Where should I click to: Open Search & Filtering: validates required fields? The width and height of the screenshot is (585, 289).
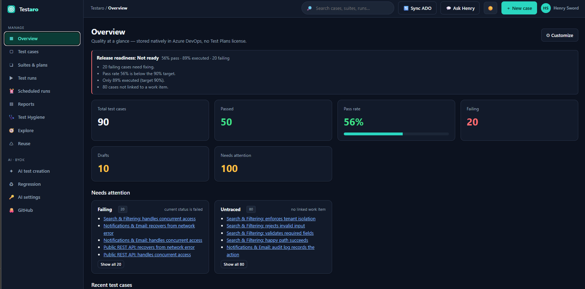click(270, 233)
